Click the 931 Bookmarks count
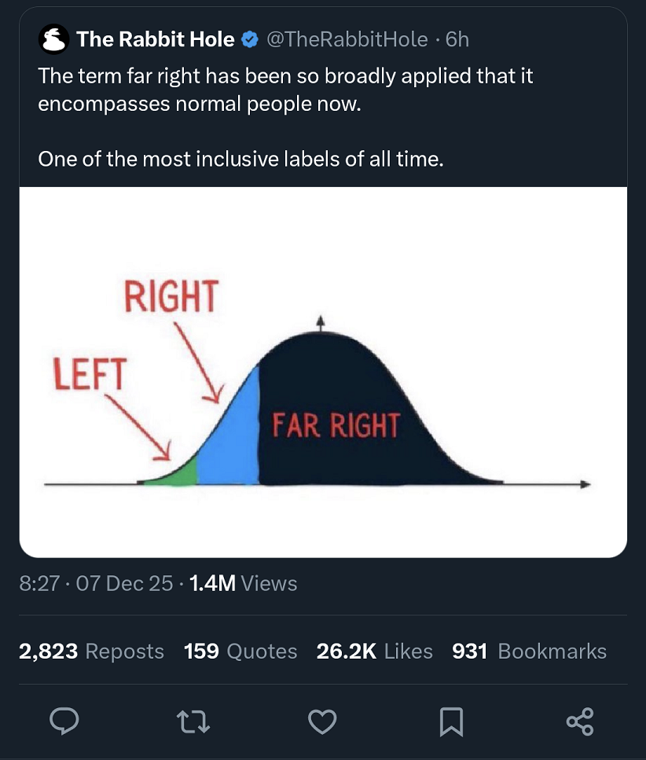 tap(529, 652)
